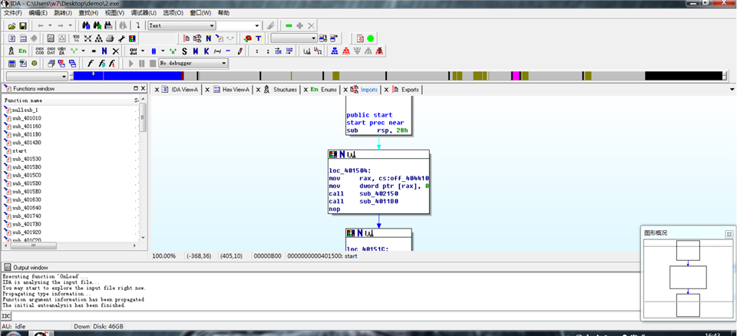737x336 pixels.
Task: Click the Open file folder icon
Action: pos(12,26)
